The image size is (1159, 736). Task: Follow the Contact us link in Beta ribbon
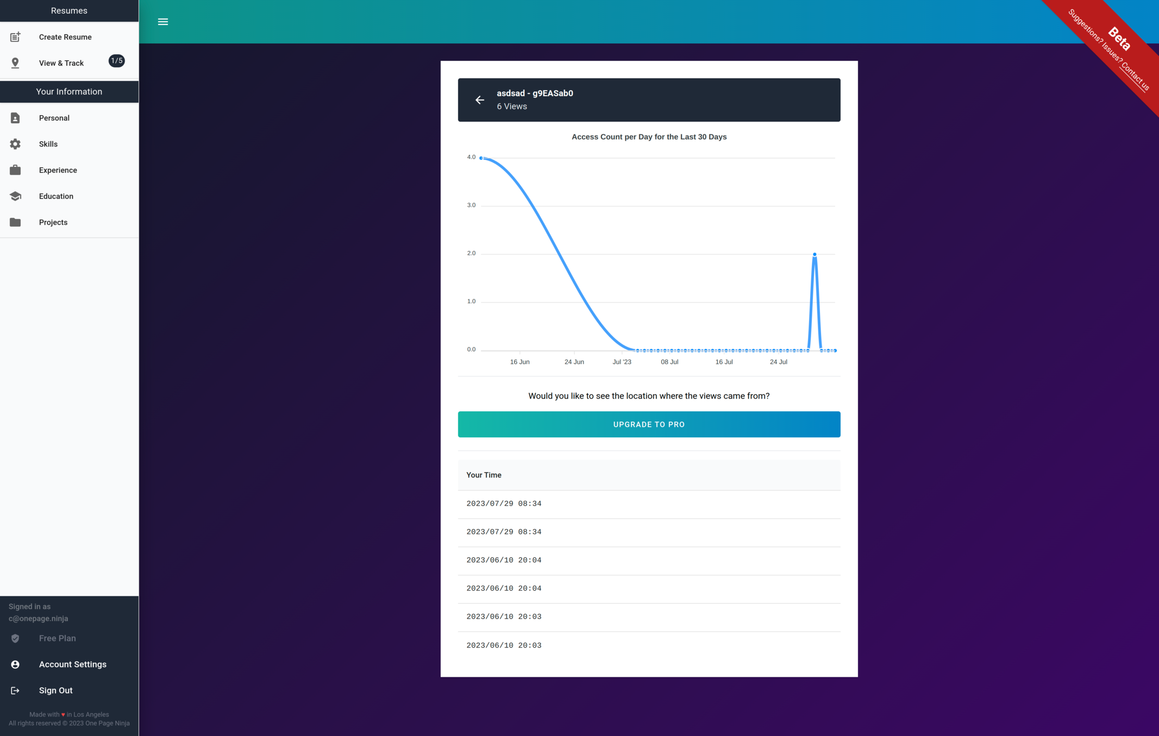coord(1135,78)
